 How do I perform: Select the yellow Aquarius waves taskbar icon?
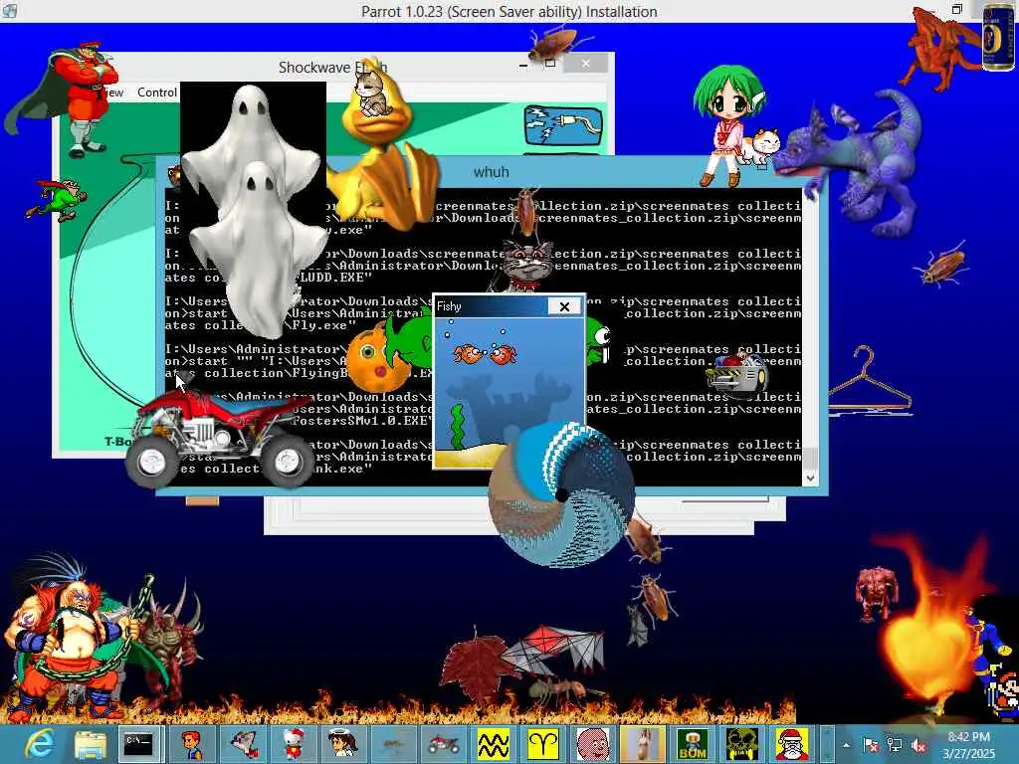tap(494, 744)
